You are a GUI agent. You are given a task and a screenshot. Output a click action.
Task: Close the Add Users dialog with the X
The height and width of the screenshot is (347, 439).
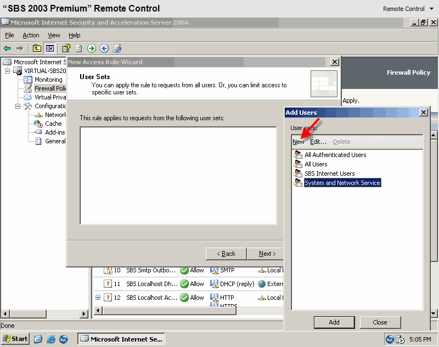(x=424, y=113)
